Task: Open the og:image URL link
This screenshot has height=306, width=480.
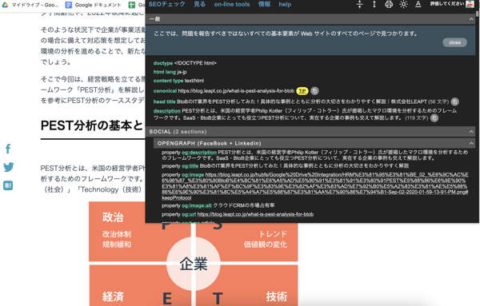Action: click(314, 186)
